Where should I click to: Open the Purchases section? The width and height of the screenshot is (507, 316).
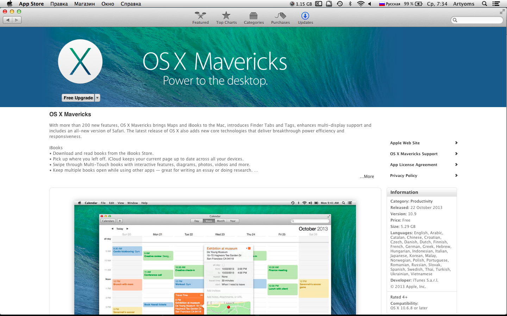click(280, 18)
